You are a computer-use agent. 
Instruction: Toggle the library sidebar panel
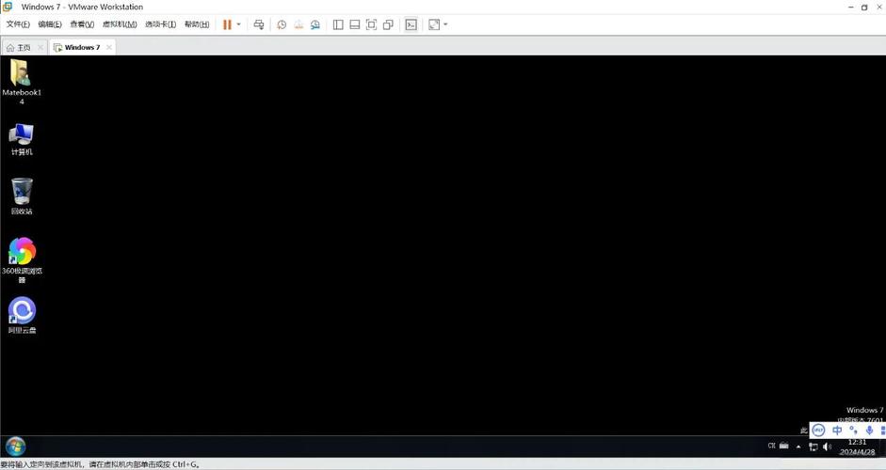[338, 24]
